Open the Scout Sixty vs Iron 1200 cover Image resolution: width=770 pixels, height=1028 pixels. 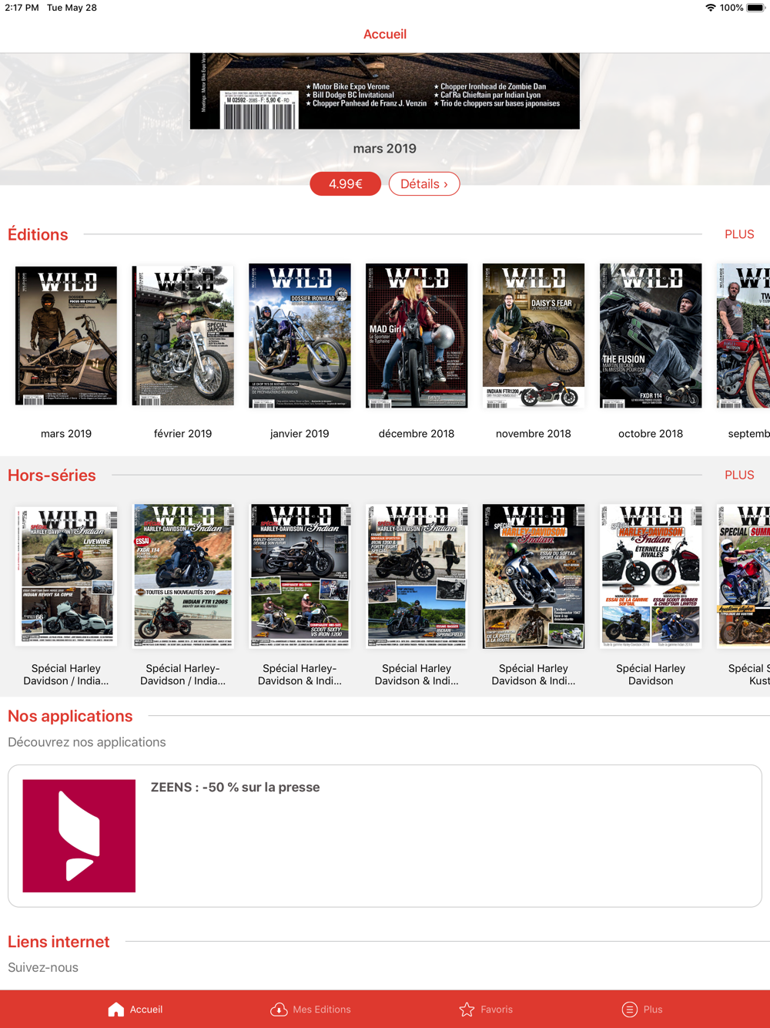[x=300, y=576]
